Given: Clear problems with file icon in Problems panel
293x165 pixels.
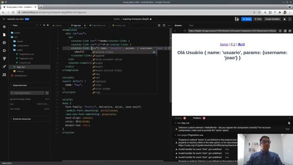Looking at the screenshot, I should 289,123.
